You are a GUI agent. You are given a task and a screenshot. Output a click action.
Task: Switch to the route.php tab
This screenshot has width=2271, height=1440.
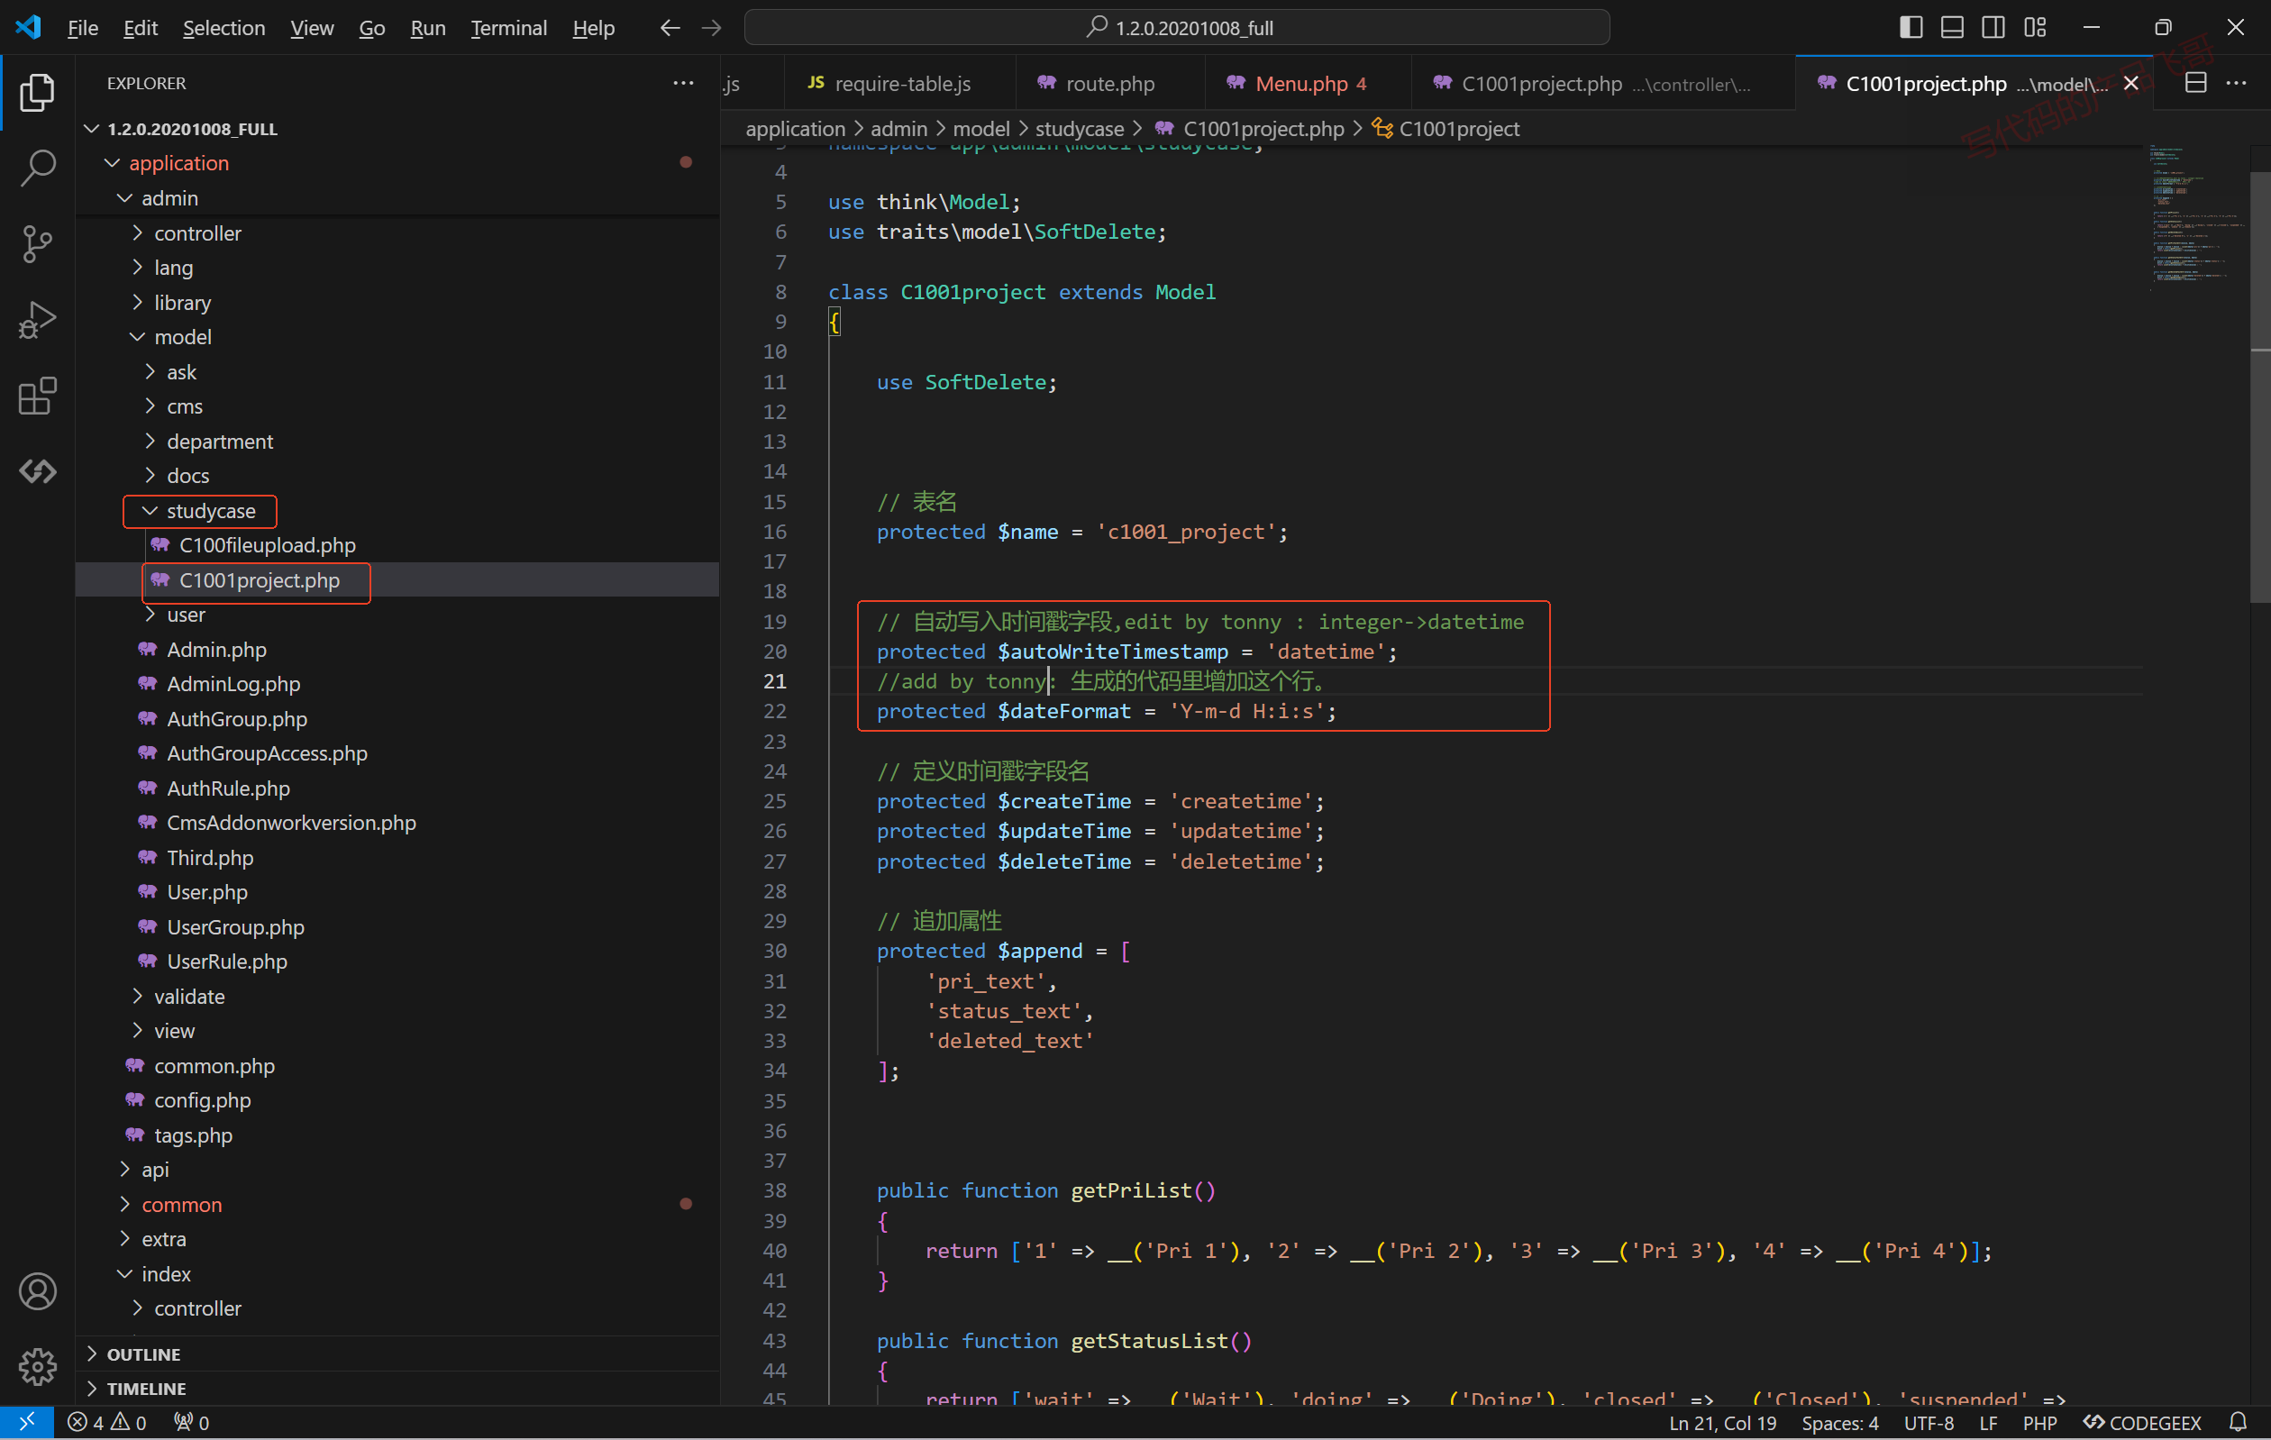[x=1110, y=83]
